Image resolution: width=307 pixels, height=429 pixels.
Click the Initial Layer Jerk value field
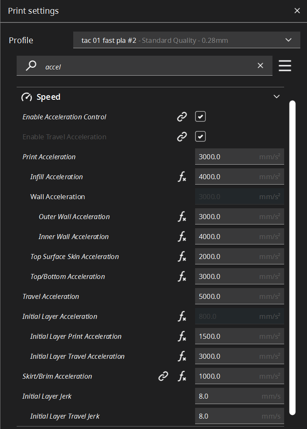point(227,396)
